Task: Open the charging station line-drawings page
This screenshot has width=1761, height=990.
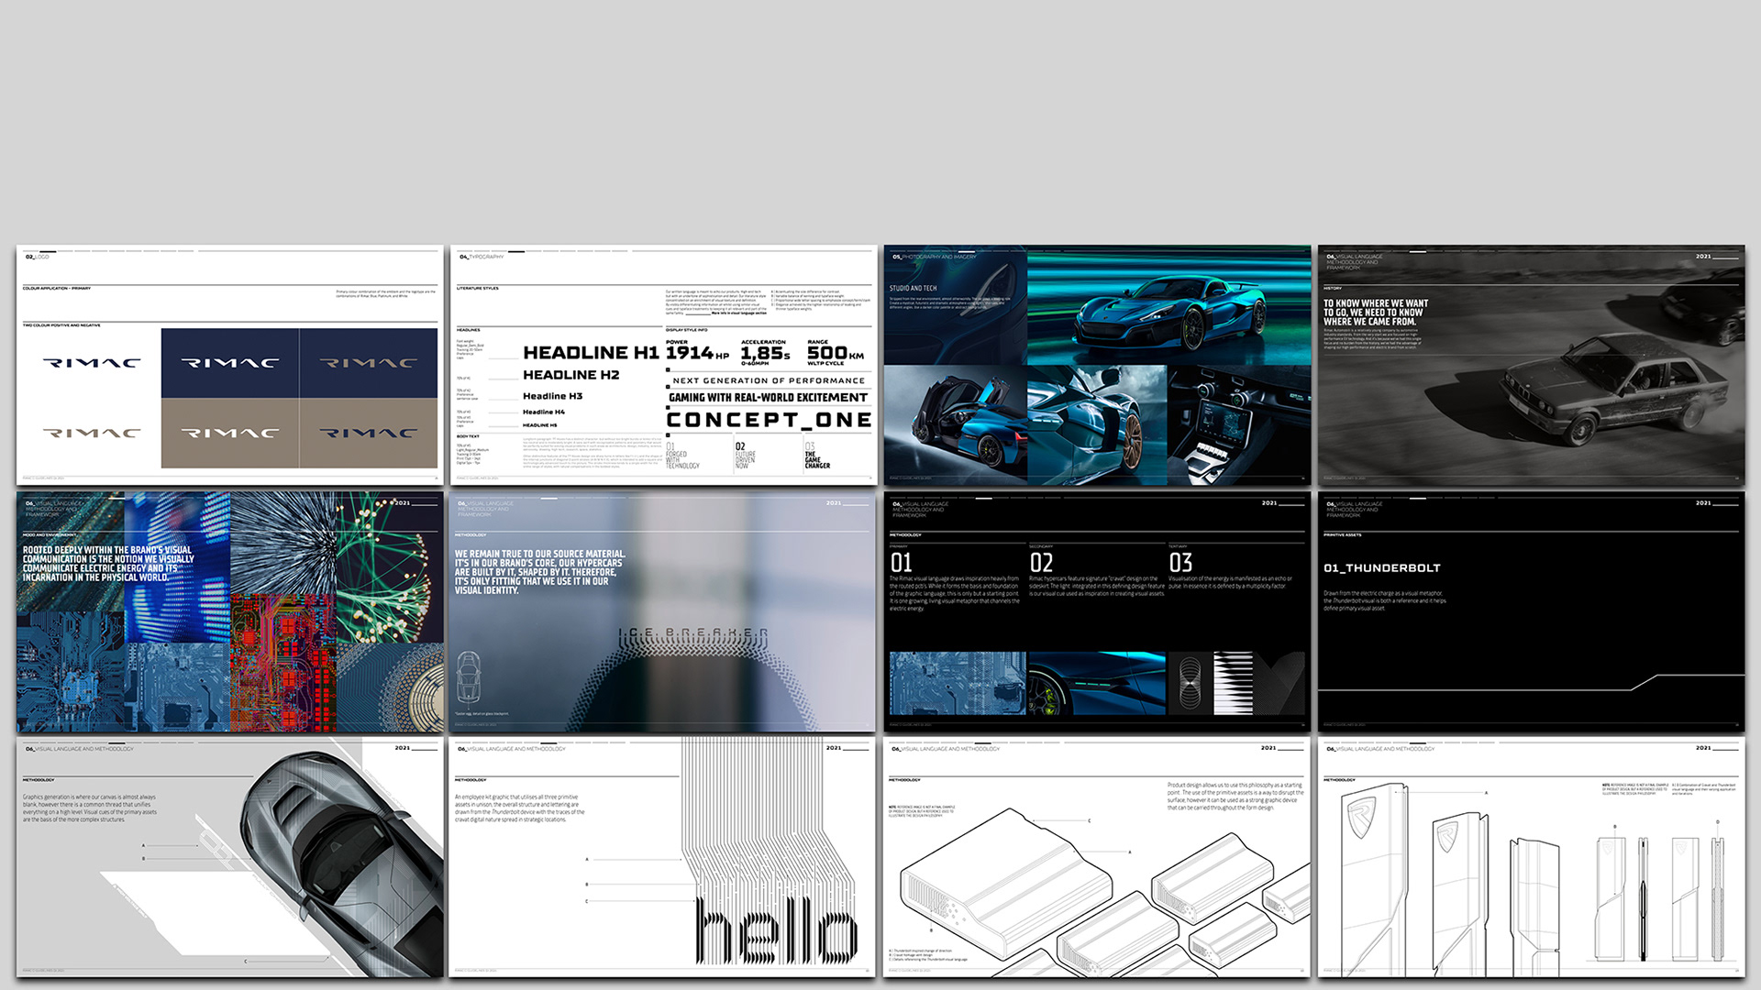Action: point(1531,858)
